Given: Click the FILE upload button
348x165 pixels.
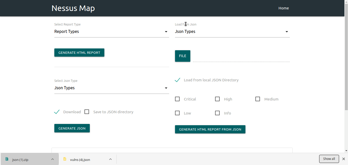Looking at the screenshot, I should point(183,56).
